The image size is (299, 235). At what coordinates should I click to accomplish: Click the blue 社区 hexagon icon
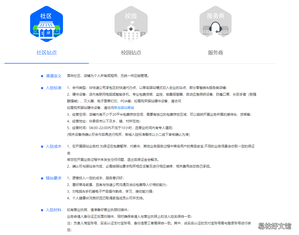click(x=47, y=24)
